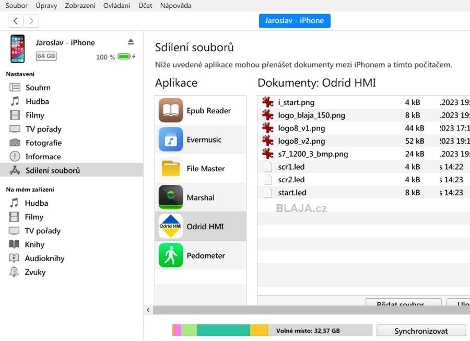The width and height of the screenshot is (470, 341).
Task: Open the Soubor menu
Action: (16, 5)
